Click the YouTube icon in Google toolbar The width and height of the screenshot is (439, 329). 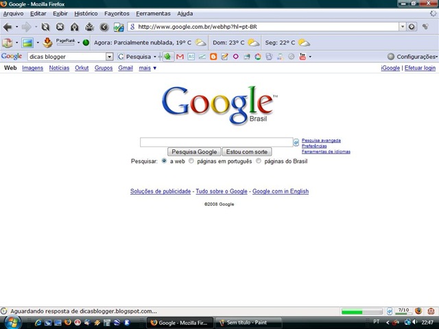click(302, 56)
